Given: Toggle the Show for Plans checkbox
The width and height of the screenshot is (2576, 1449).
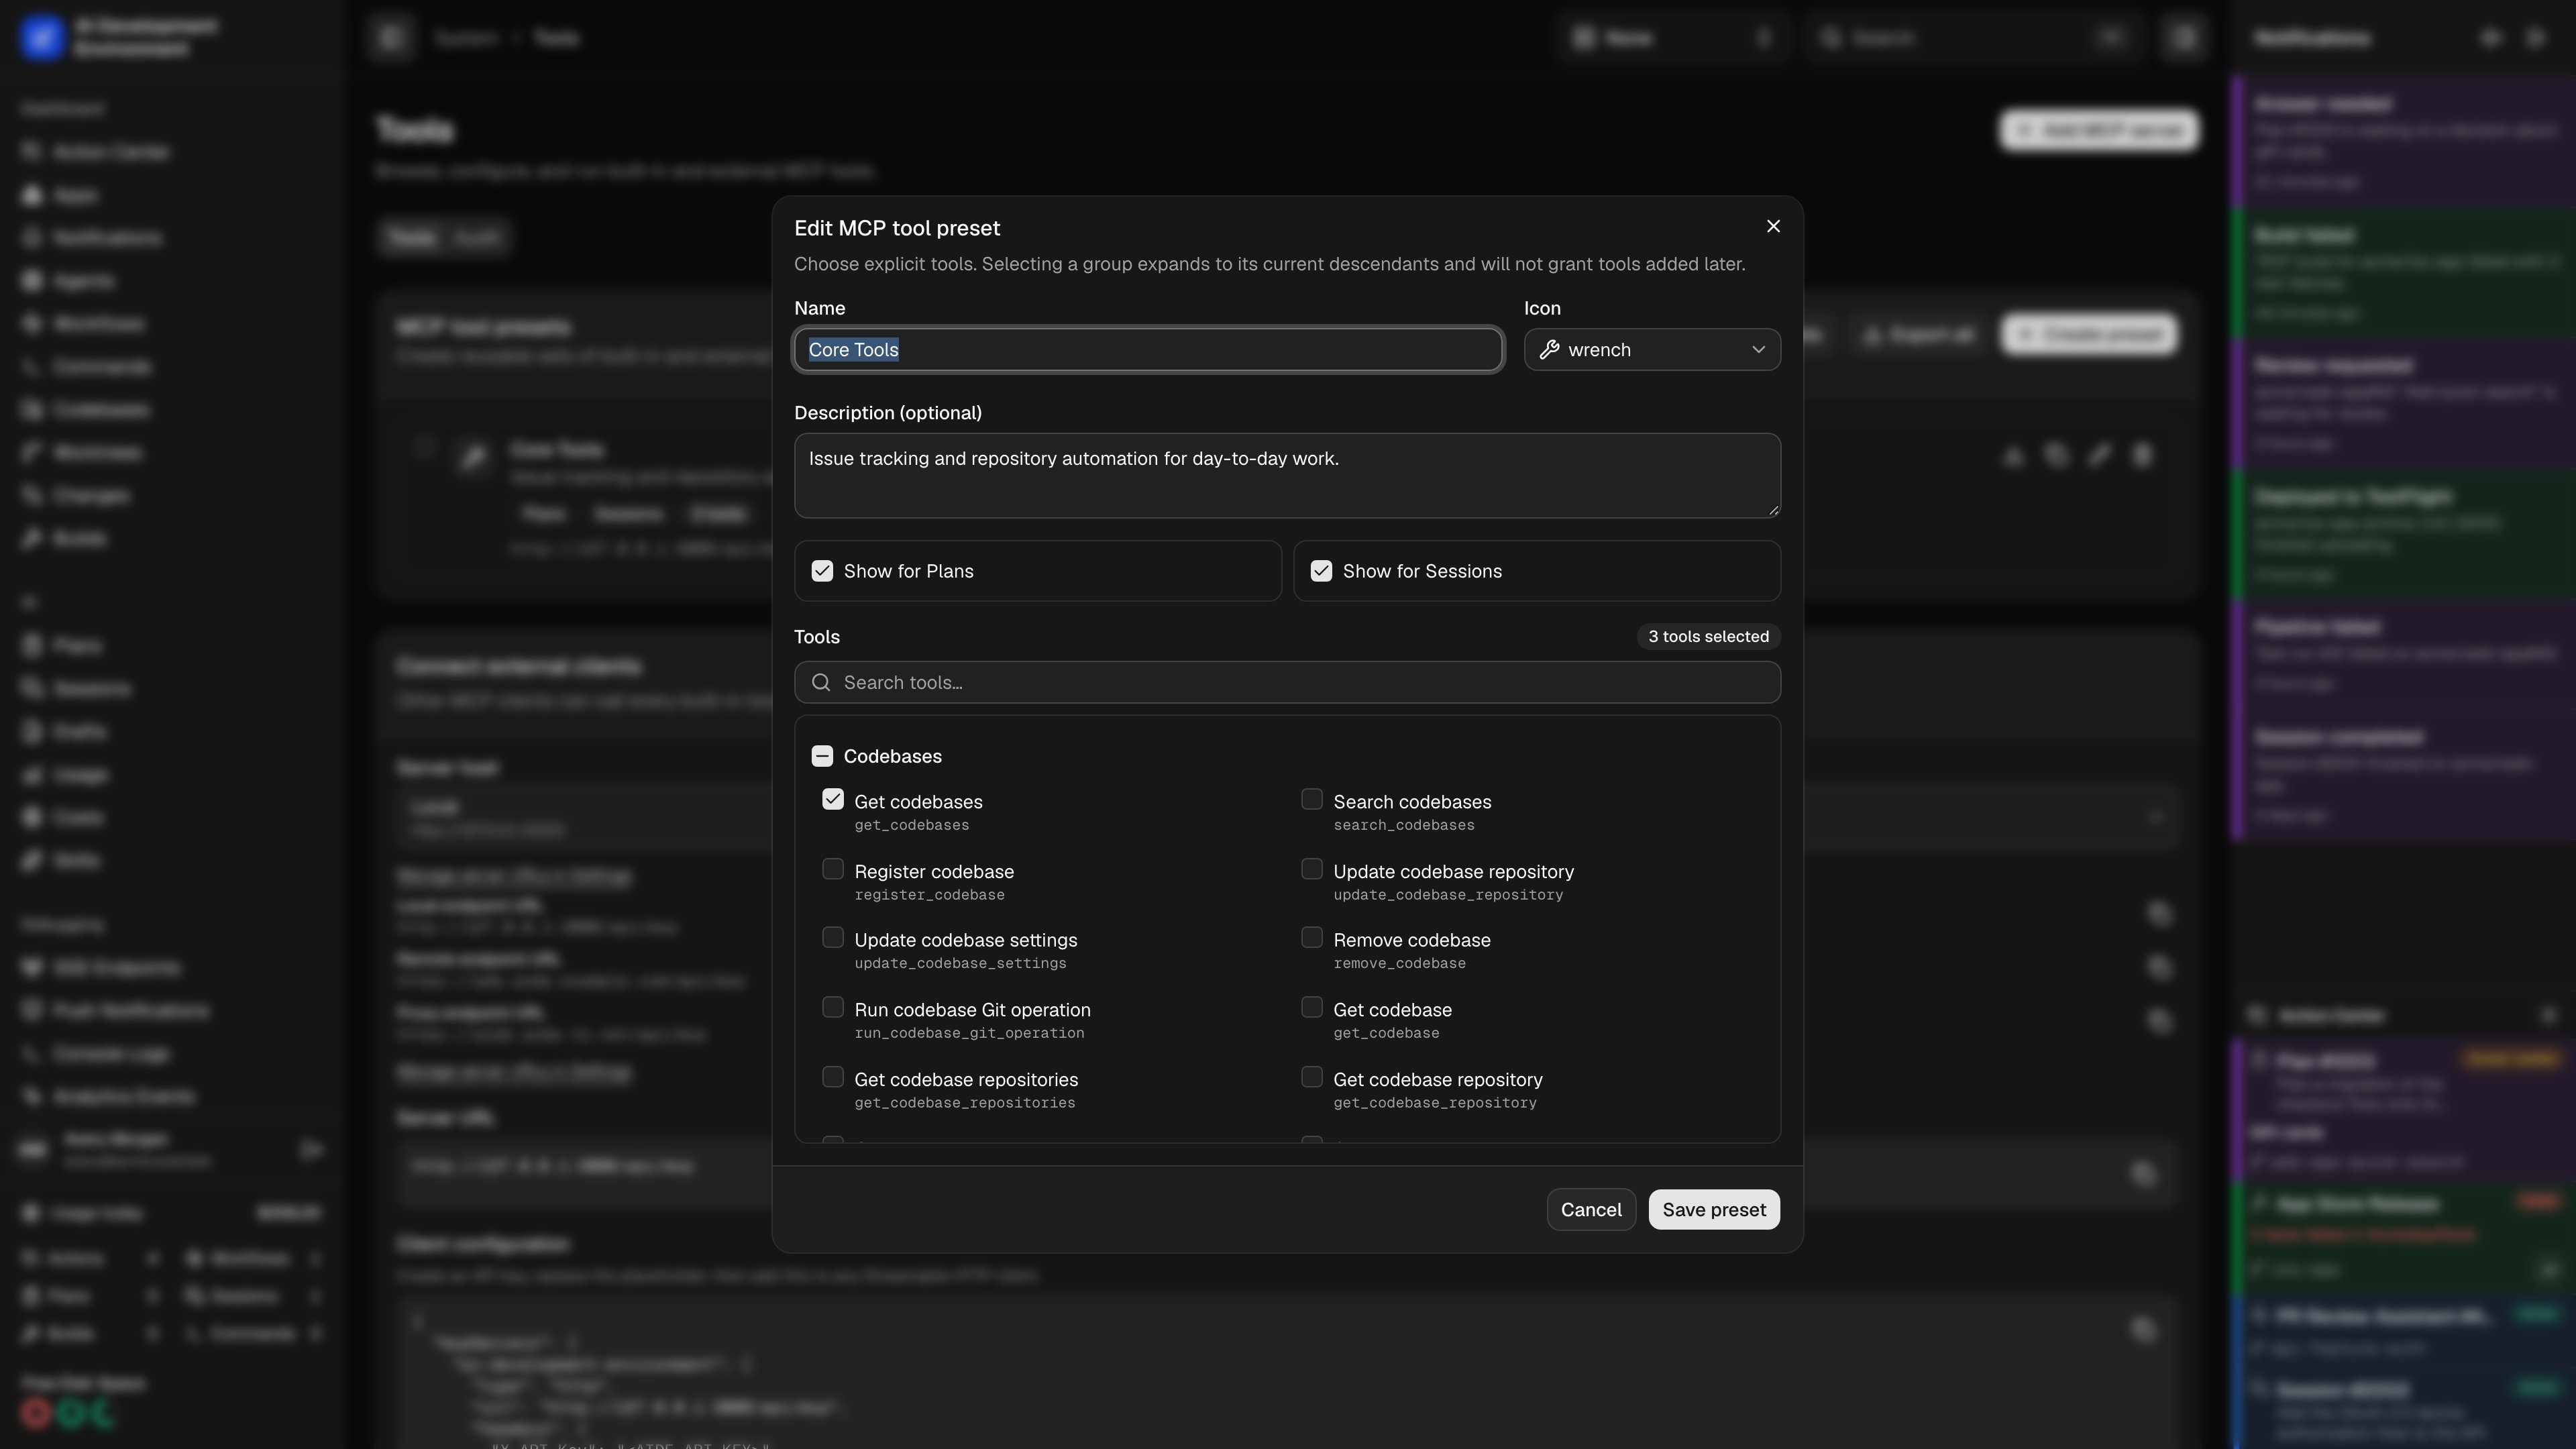Looking at the screenshot, I should pyautogui.click(x=822, y=571).
